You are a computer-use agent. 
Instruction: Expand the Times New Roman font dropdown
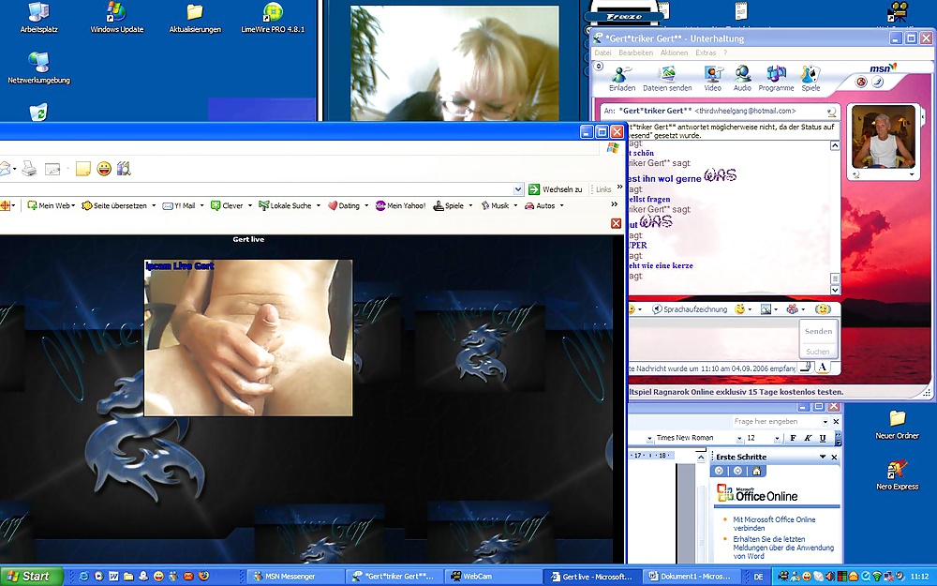[738, 438]
